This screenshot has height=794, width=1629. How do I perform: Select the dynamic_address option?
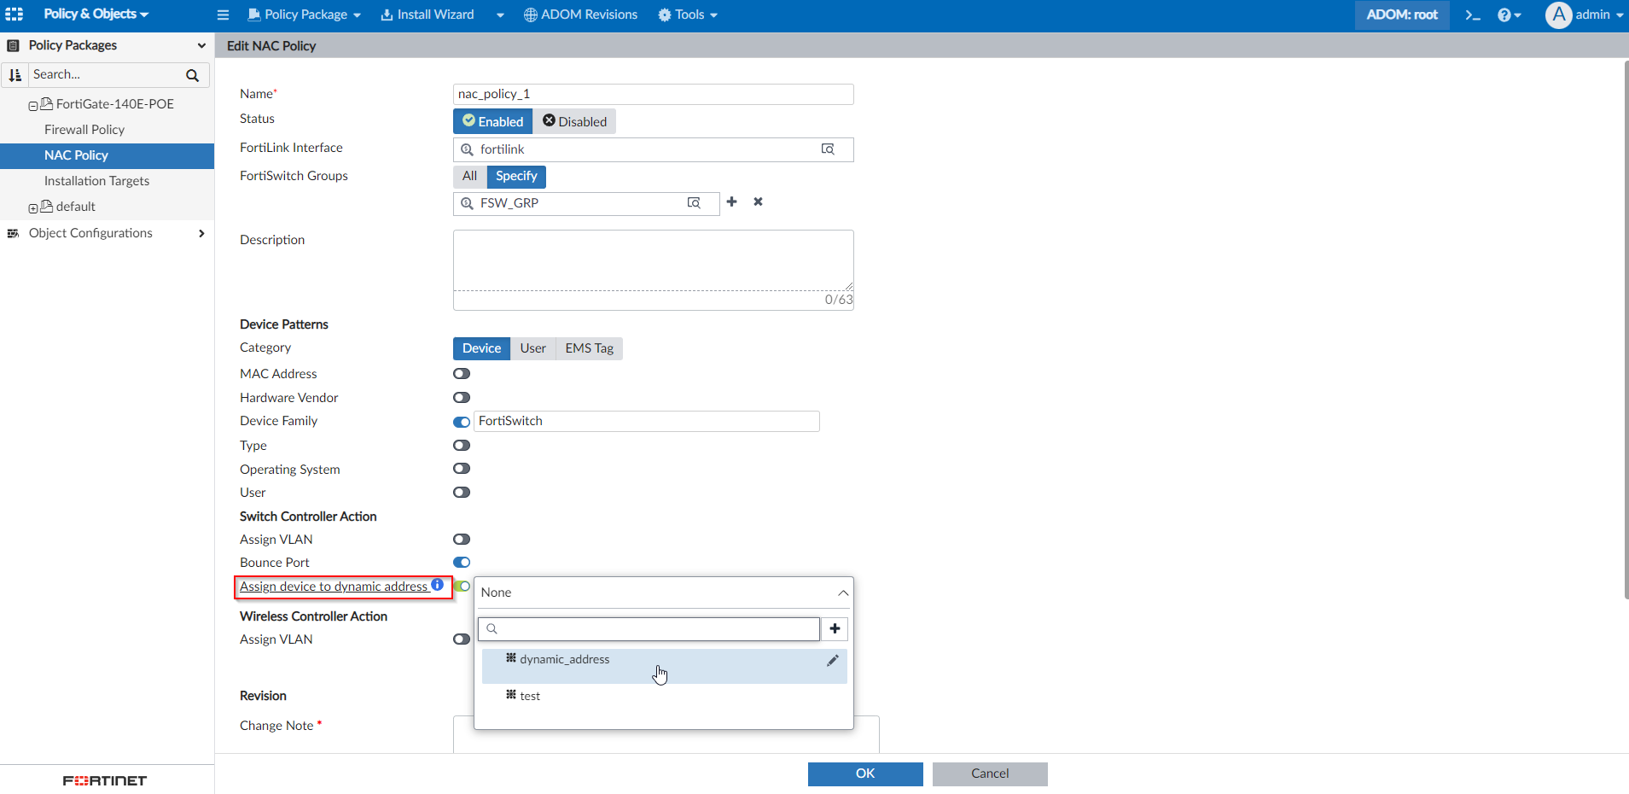coord(664,666)
